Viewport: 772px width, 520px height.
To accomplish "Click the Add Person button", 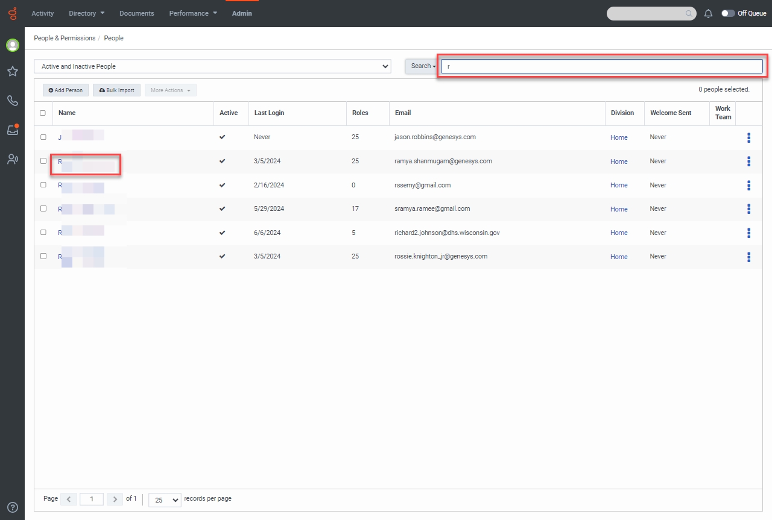I will pos(66,90).
